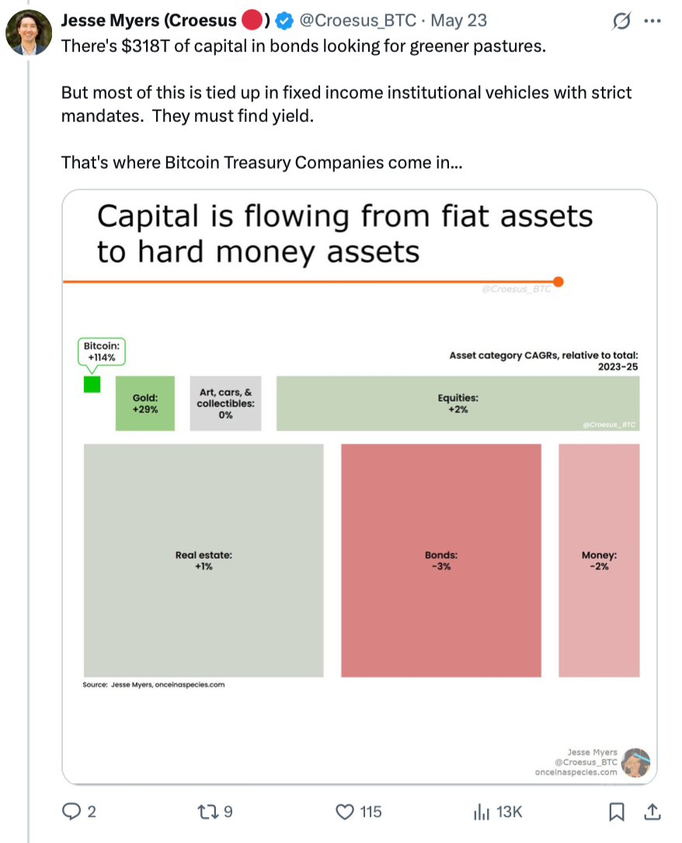The height and width of the screenshot is (843, 682).
Task: Click the Gold +29% green block
Action: click(145, 402)
